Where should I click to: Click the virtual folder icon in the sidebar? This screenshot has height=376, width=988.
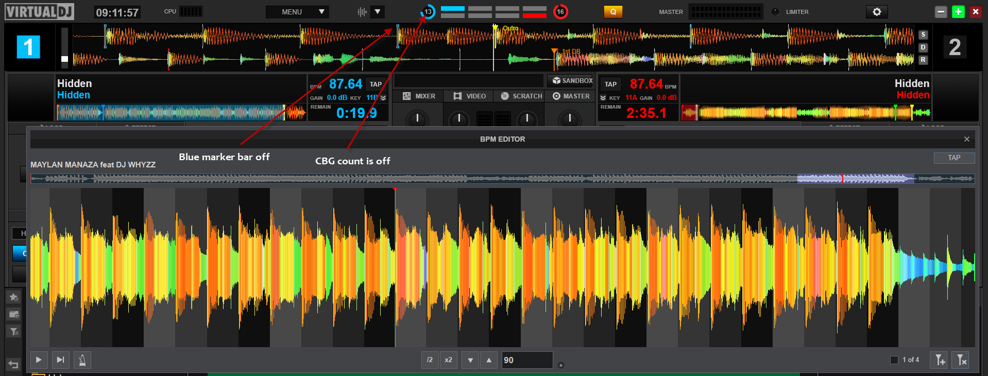pyautogui.click(x=13, y=314)
